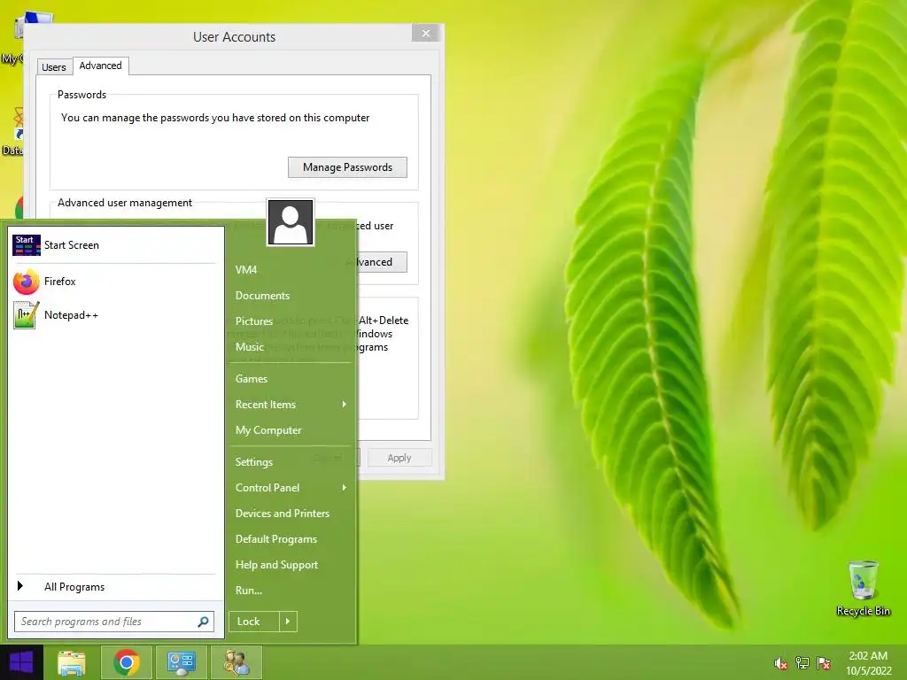
Task: Click the Apply button in User Accounts
Action: coord(399,458)
